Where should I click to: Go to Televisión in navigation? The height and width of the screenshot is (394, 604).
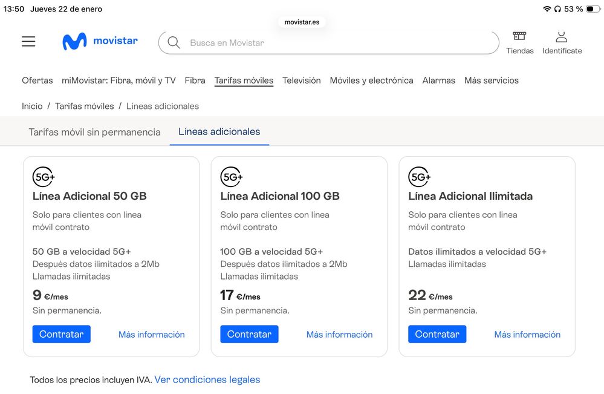point(301,80)
